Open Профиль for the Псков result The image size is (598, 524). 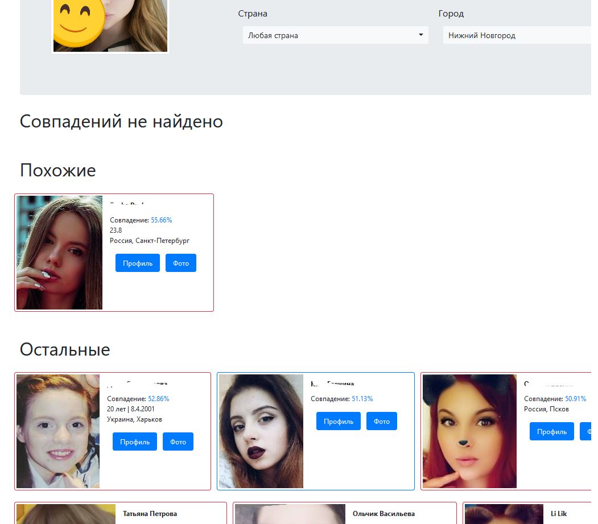pyautogui.click(x=552, y=432)
